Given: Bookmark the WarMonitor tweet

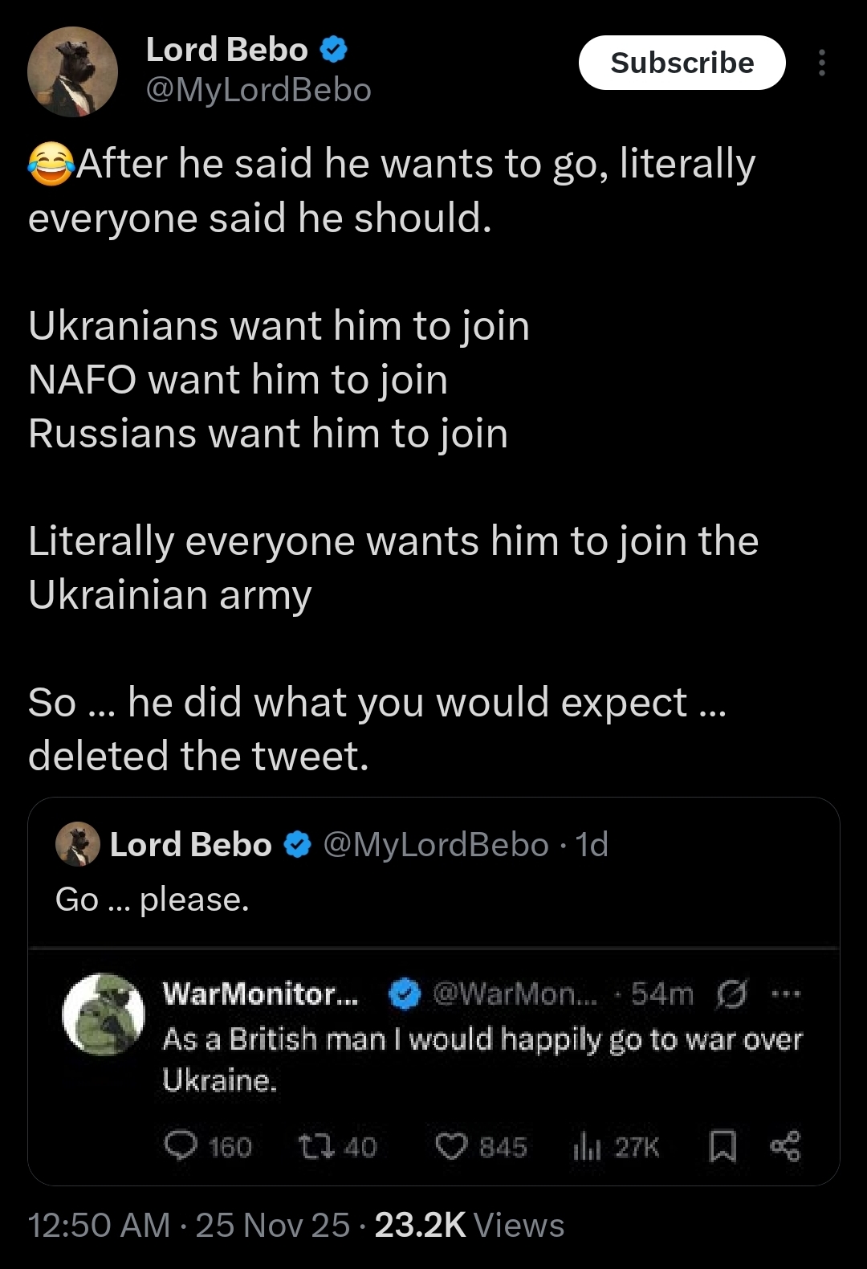Looking at the screenshot, I should point(722,1146).
